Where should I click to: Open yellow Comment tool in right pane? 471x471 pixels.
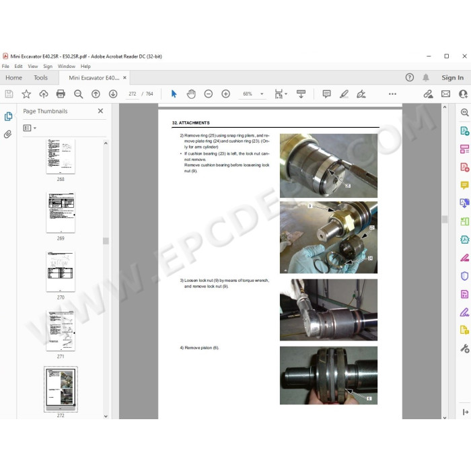(x=464, y=185)
